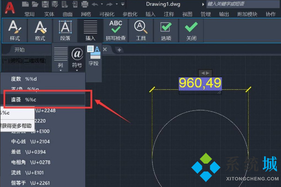
Task: Open the 工具 (Tools) find panel
Action: 140,30
